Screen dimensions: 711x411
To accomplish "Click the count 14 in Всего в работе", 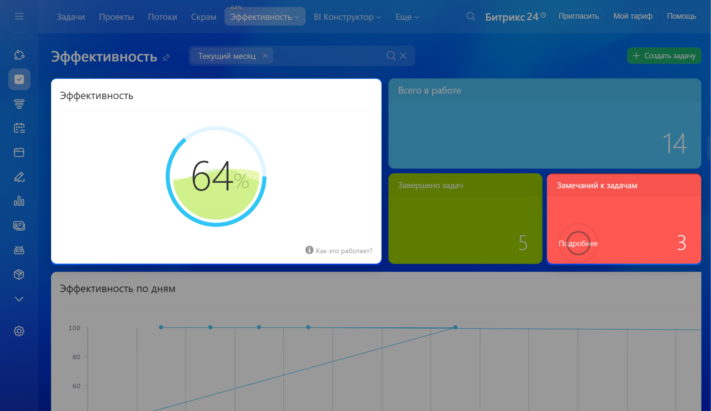I will click(x=675, y=143).
